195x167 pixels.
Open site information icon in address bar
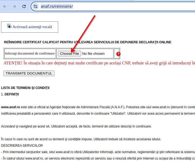[36, 6]
